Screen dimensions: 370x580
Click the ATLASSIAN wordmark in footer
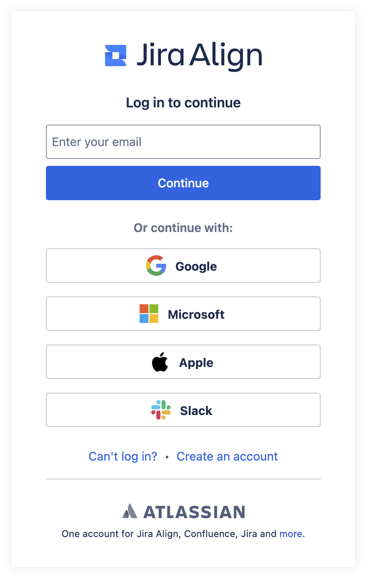click(194, 512)
